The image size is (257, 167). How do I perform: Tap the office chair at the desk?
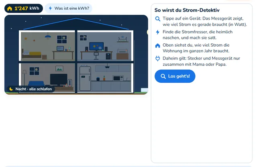[96, 56]
